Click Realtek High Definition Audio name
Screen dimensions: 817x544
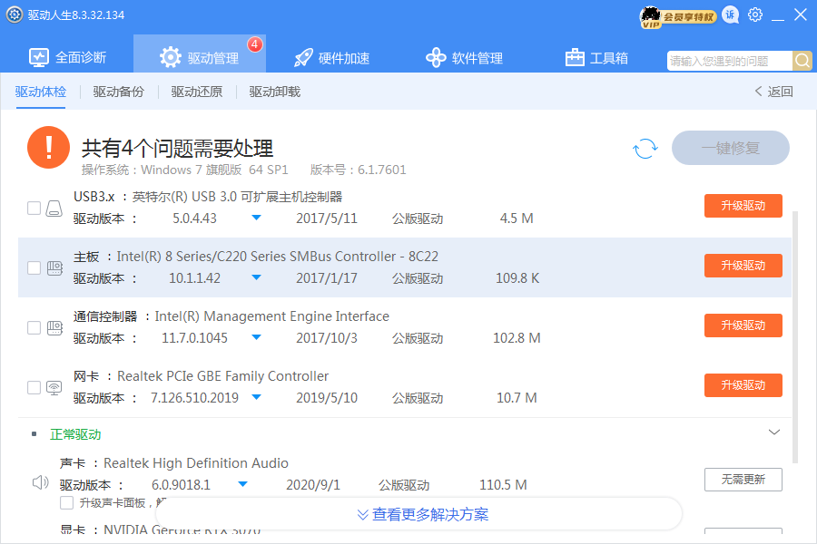[196, 462]
